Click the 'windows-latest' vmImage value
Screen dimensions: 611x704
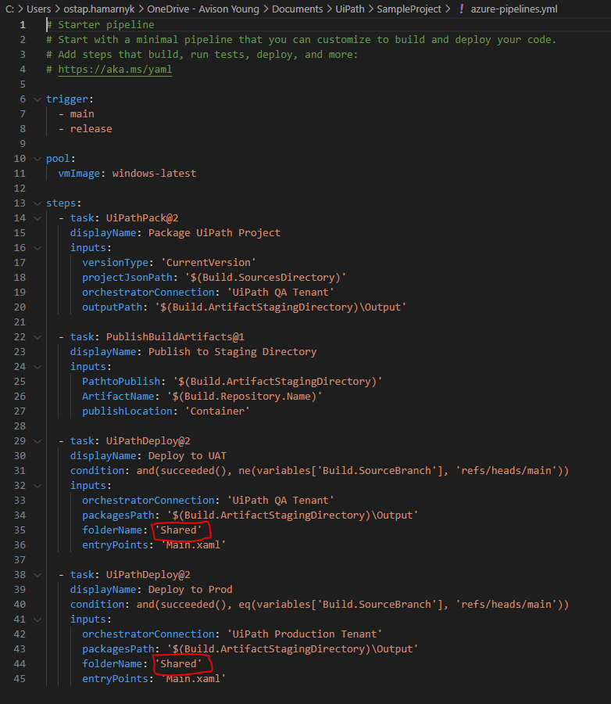click(x=154, y=174)
